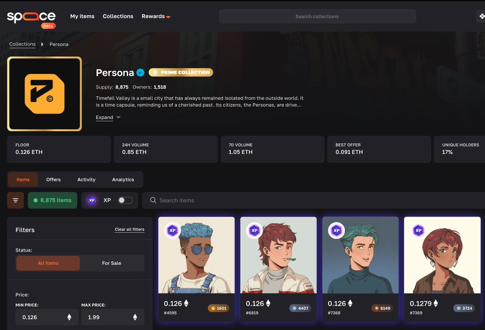485x330 pixels.
Task: Click the #7368 item ID text
Action: (334, 313)
